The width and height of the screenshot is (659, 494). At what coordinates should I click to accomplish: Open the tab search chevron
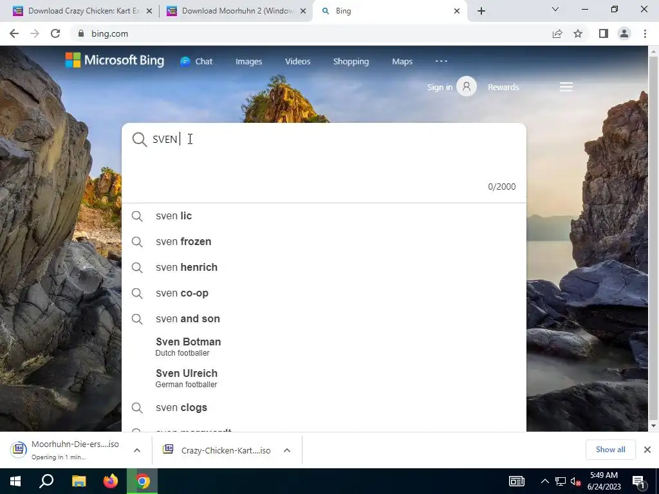pyautogui.click(x=555, y=9)
